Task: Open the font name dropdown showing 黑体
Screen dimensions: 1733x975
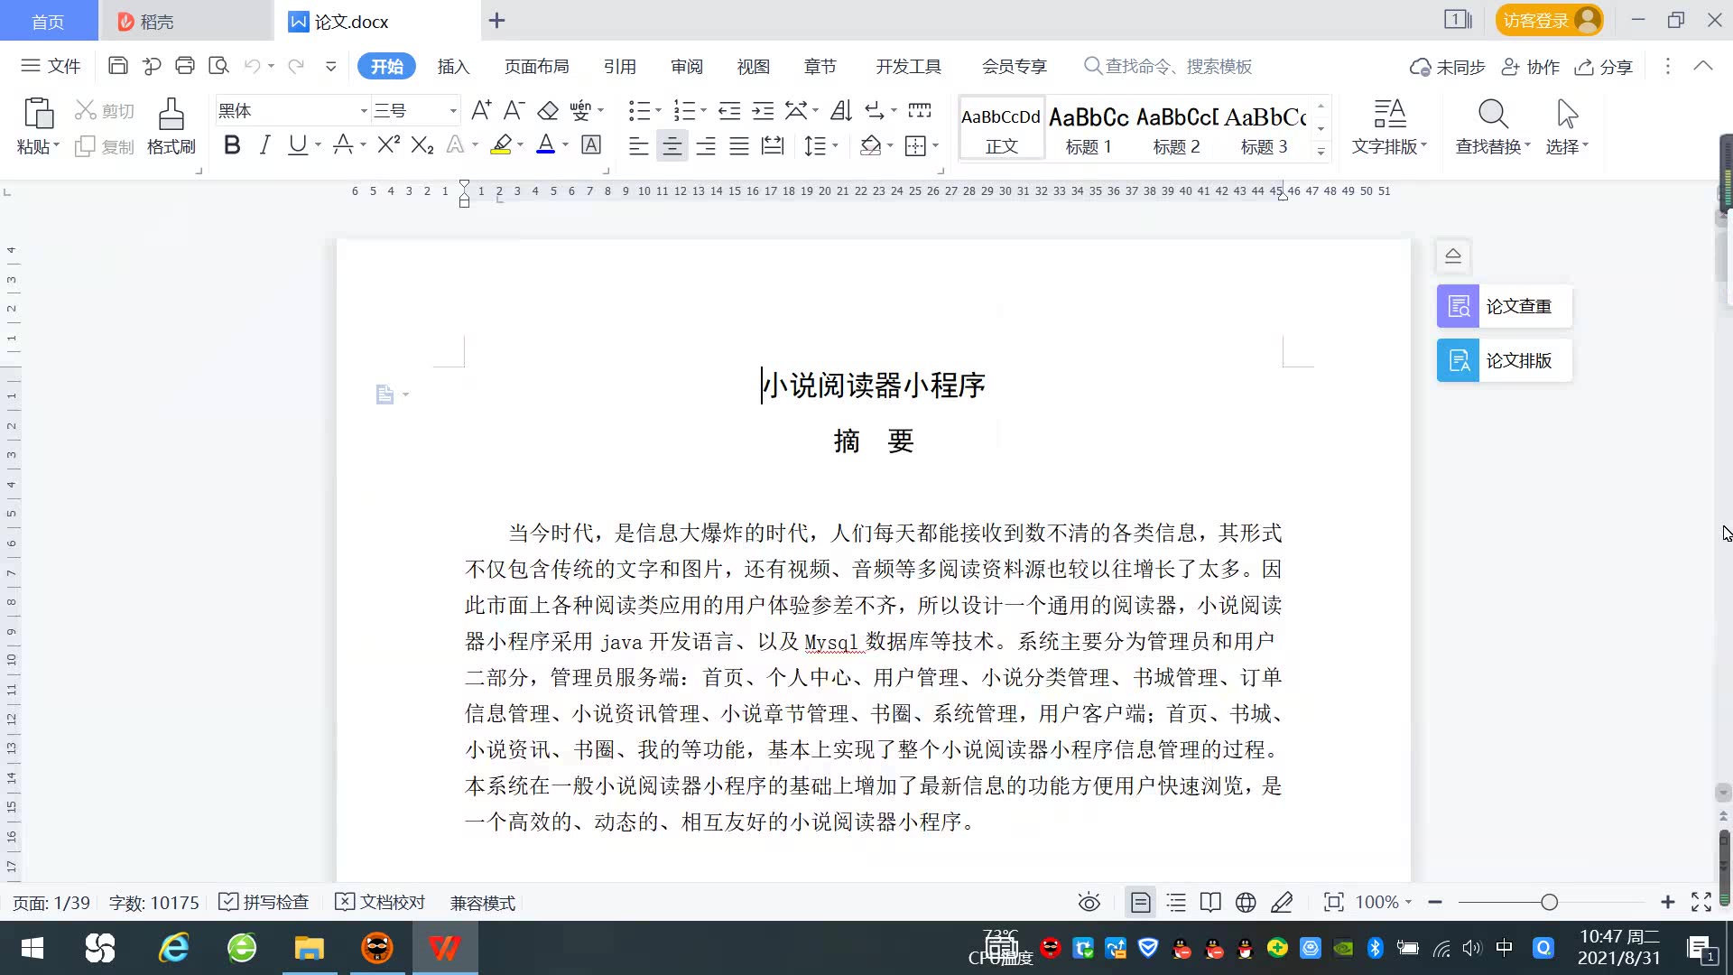Action: pos(364,111)
